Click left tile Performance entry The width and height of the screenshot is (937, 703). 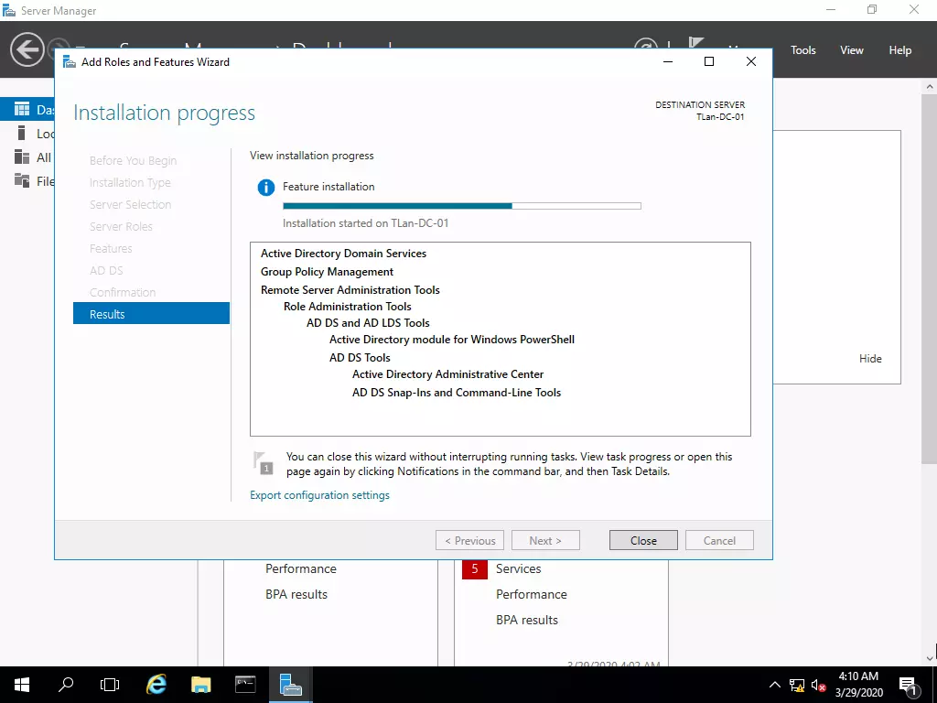pyautogui.click(x=300, y=568)
